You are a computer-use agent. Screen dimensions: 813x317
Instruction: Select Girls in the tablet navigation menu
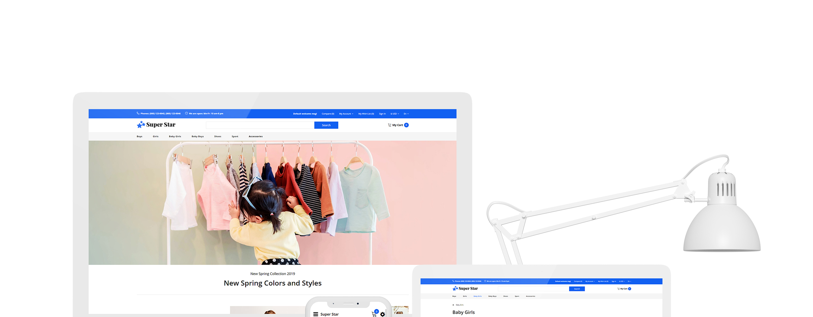click(465, 296)
